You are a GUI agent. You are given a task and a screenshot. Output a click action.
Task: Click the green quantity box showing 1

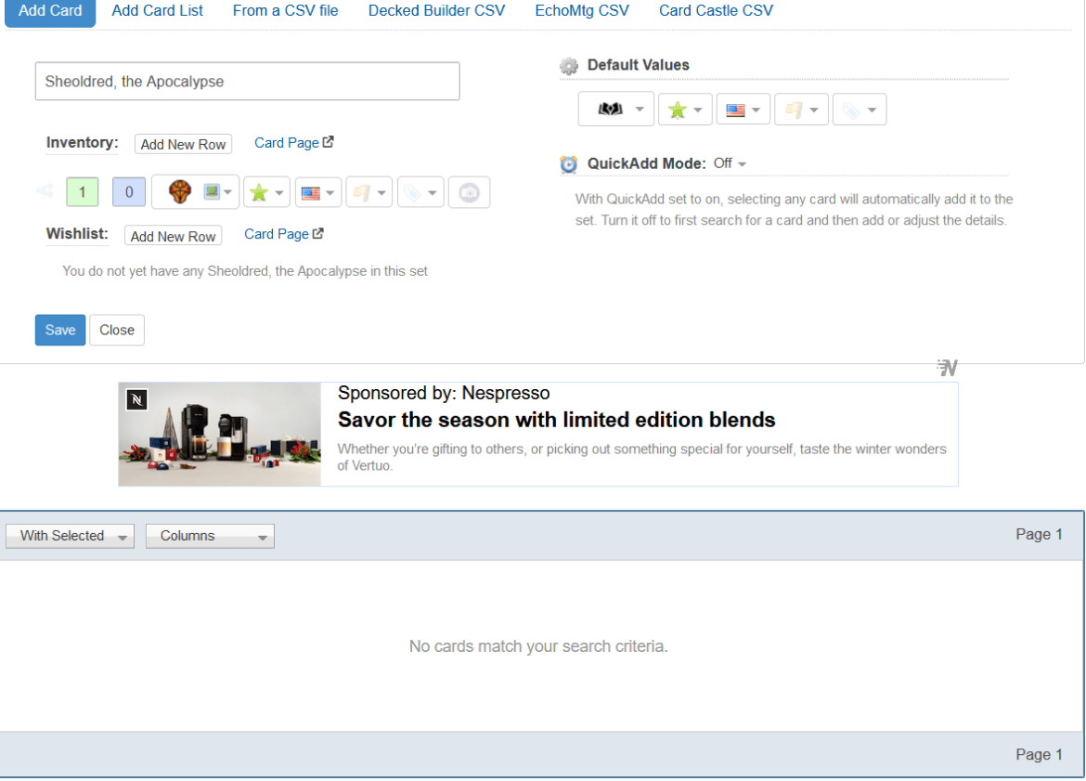pos(82,192)
